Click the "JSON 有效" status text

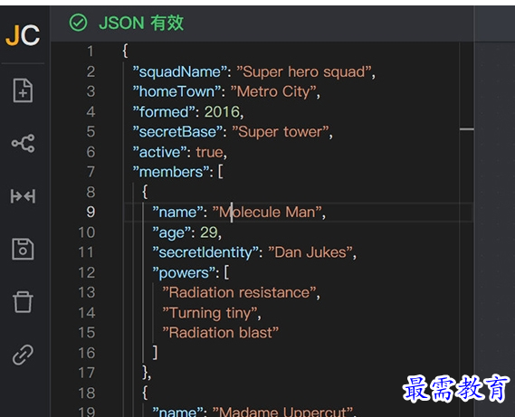pyautogui.click(x=141, y=23)
